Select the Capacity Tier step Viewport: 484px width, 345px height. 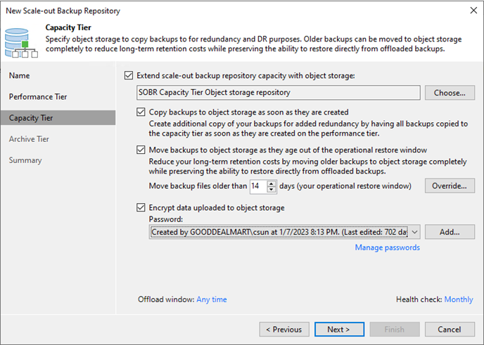point(58,118)
